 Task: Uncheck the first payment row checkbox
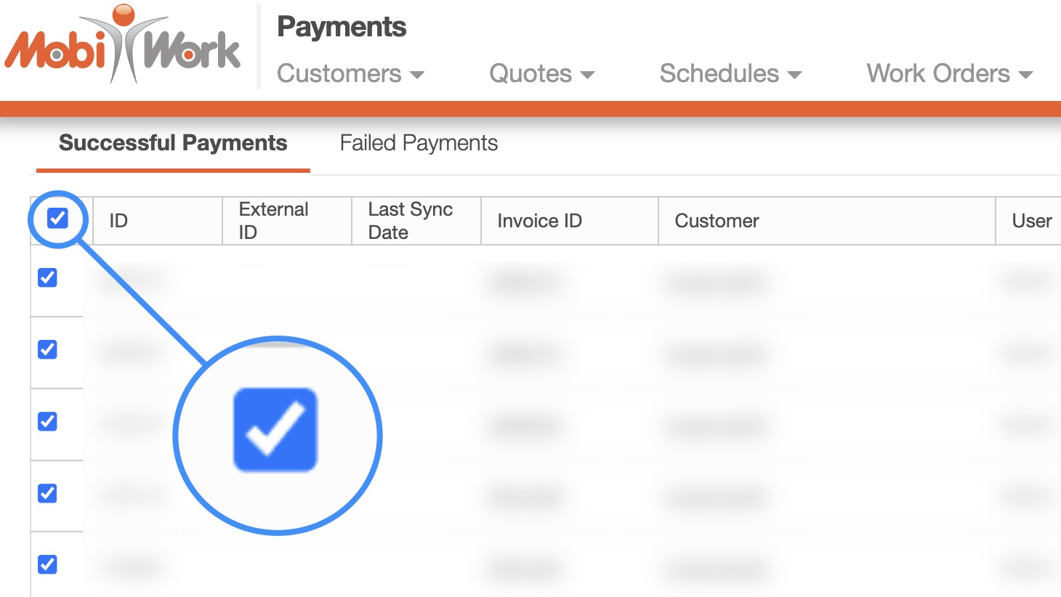click(48, 277)
